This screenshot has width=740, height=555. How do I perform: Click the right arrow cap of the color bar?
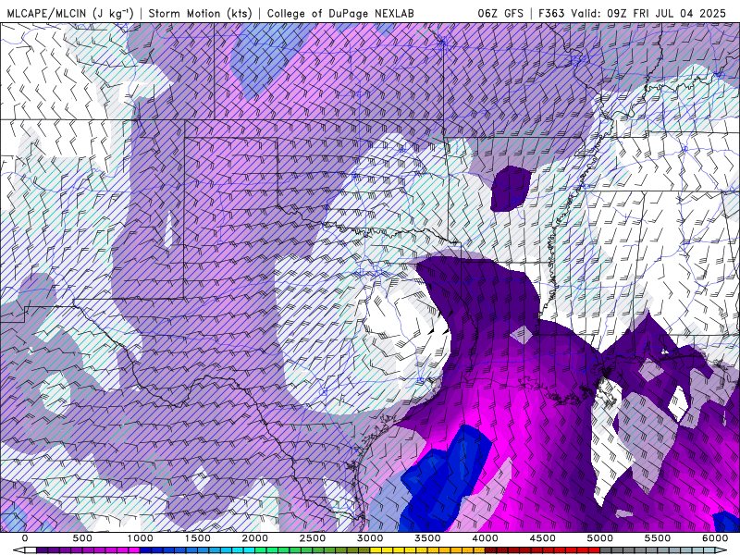click(x=721, y=549)
